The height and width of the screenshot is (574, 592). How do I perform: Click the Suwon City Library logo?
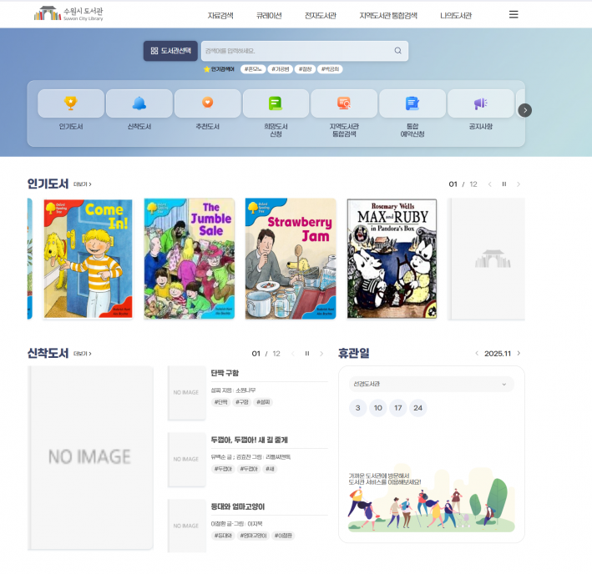(x=68, y=13)
